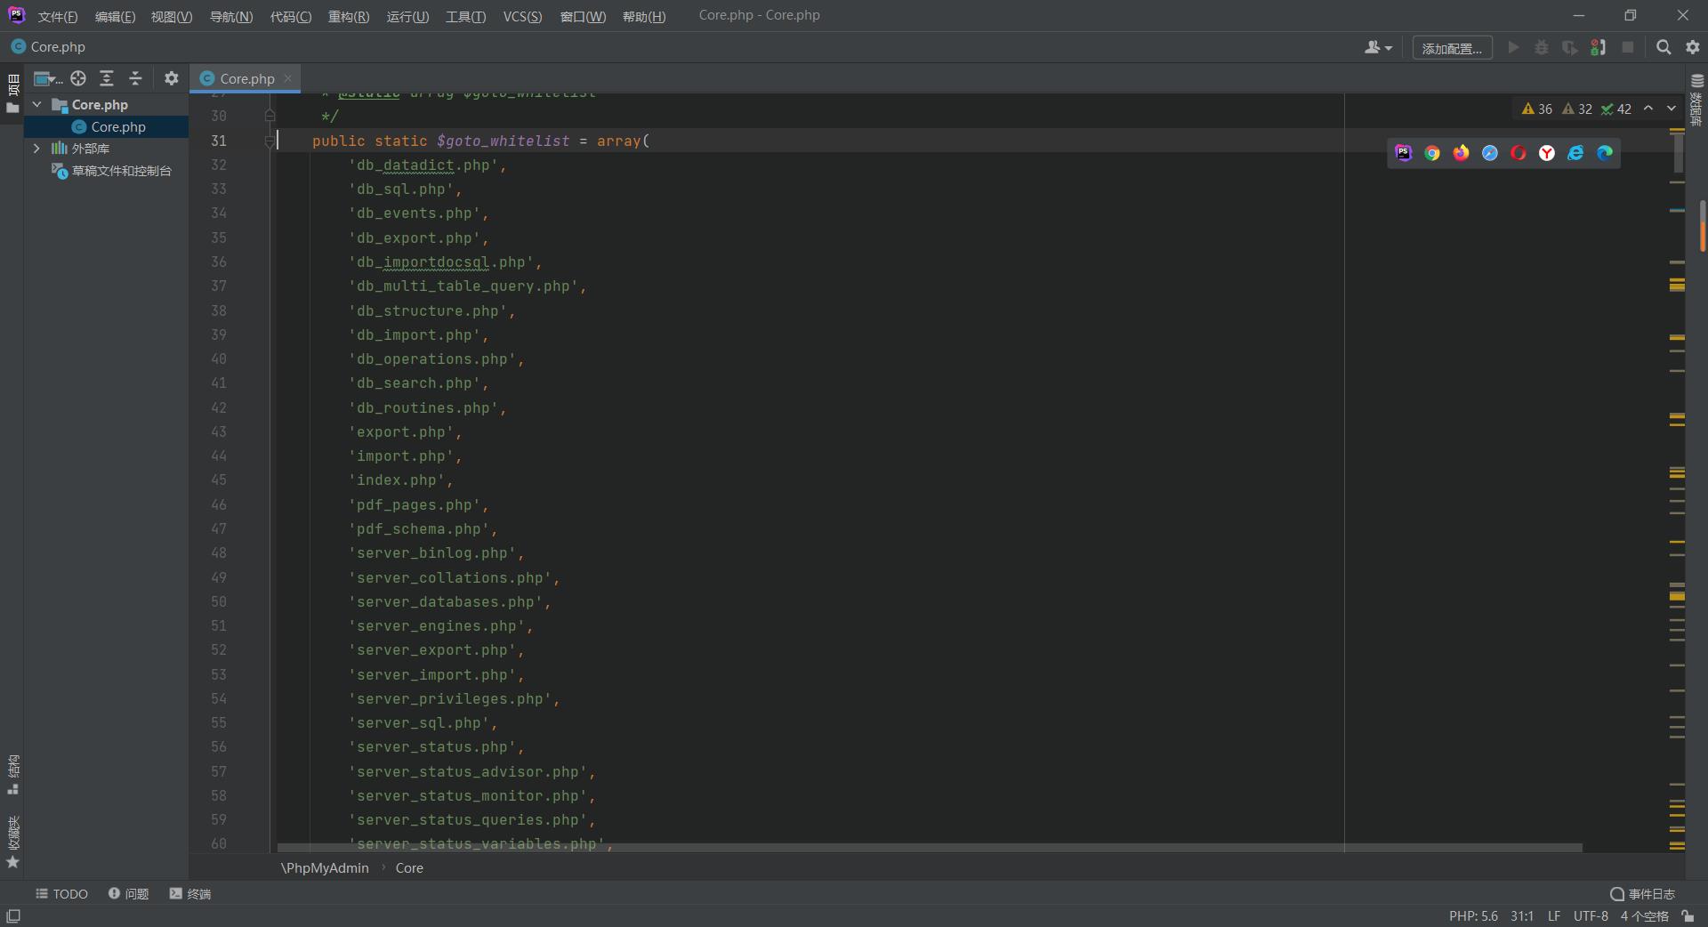1708x927 pixels.
Task: Expand all in project tree
Action: click(x=107, y=78)
